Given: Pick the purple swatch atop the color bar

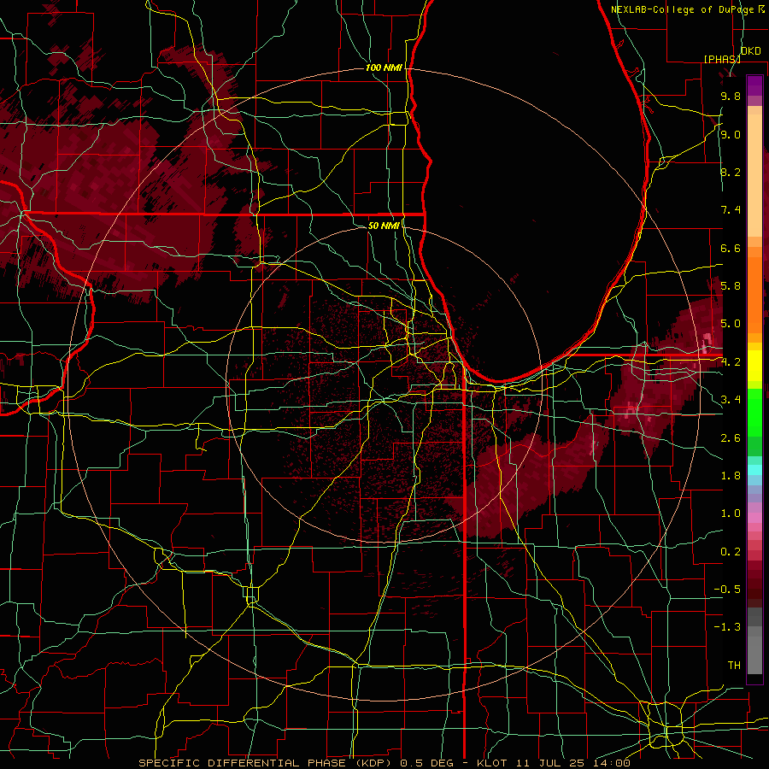Looking at the screenshot, I should tap(754, 85).
